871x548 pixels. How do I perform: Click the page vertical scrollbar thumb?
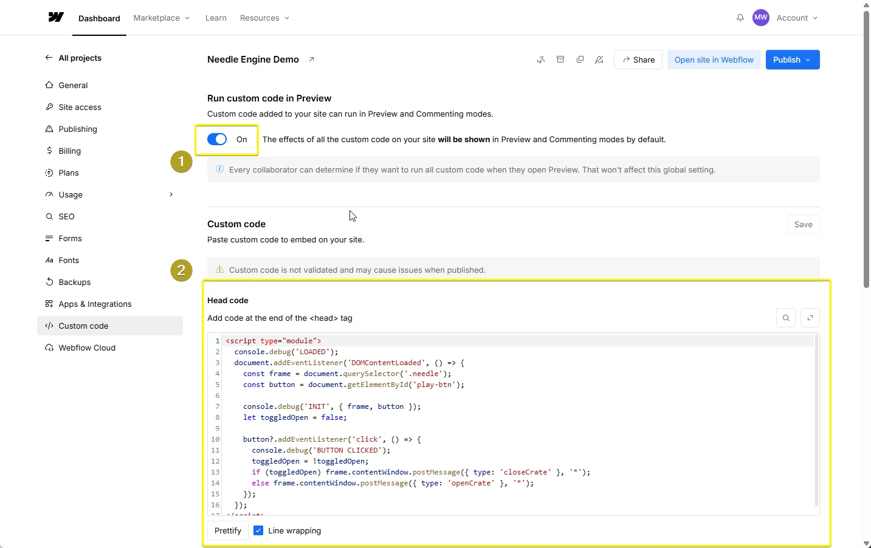[x=867, y=149]
